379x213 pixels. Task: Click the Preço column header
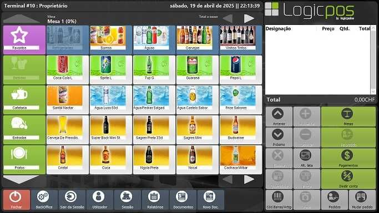tap(328, 29)
